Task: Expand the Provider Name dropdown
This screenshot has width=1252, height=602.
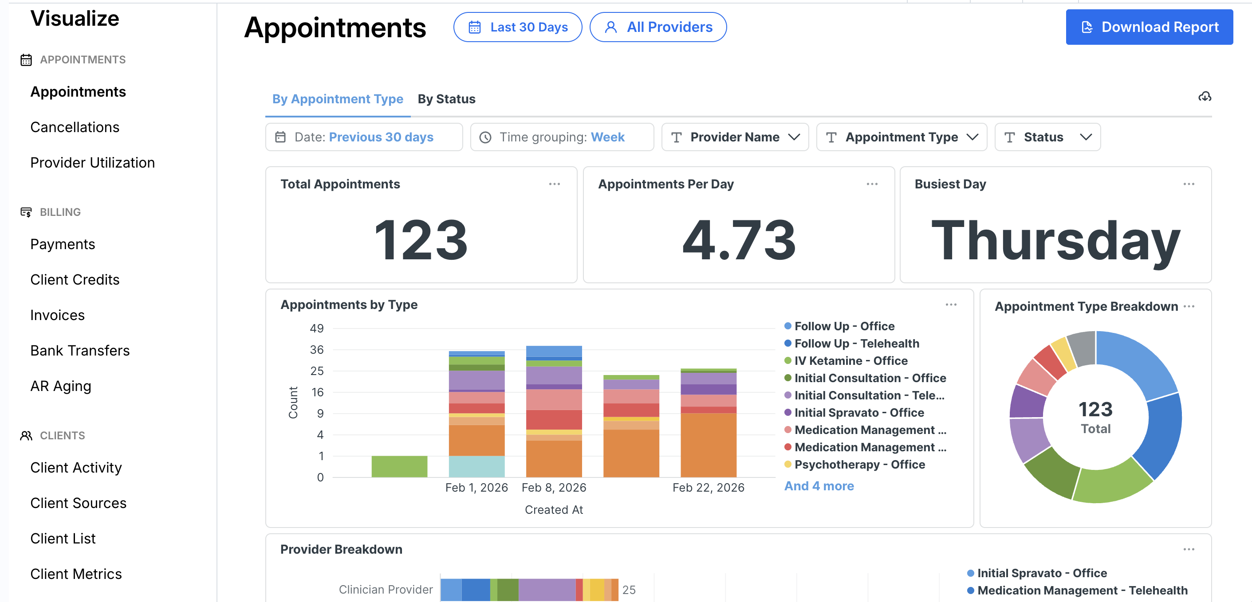Action: coord(735,137)
